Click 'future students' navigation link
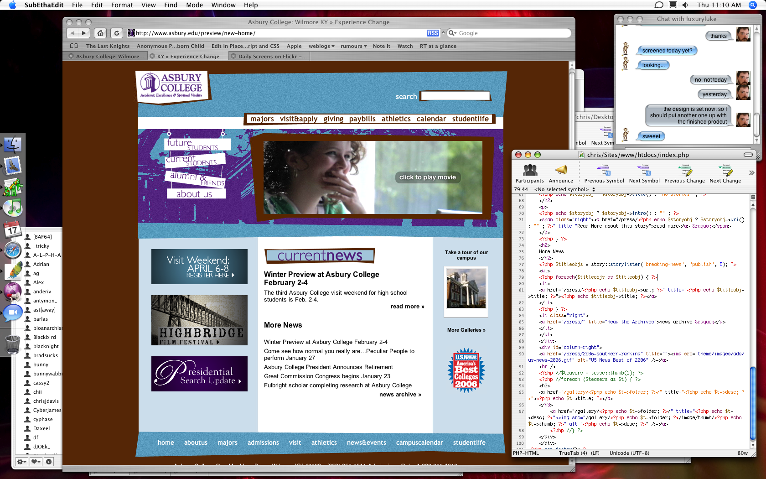The height and width of the screenshot is (479, 766). pos(197,145)
